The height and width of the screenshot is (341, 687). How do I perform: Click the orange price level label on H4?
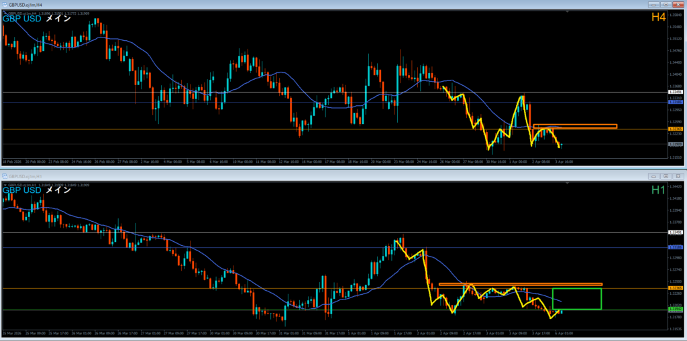676,129
